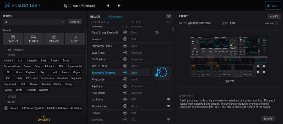Click Arturia logo on Synthwave Reverses row
The width and height of the screenshot is (283, 124).
pyautogui.click(x=125, y=73)
